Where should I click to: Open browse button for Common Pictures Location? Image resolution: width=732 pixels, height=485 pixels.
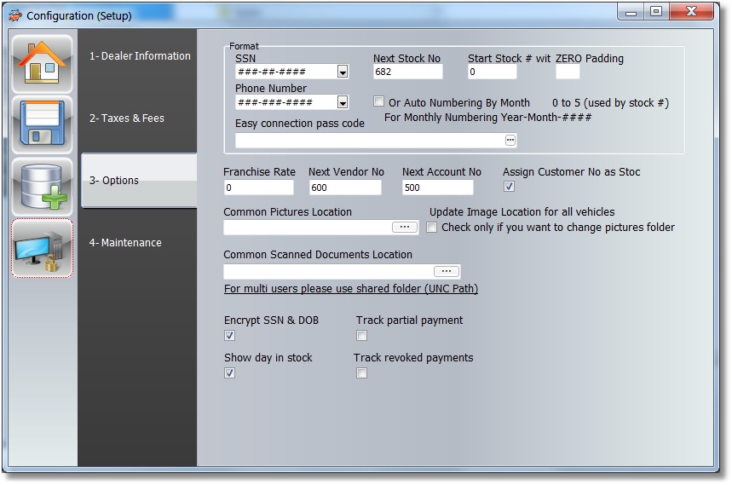pos(405,228)
